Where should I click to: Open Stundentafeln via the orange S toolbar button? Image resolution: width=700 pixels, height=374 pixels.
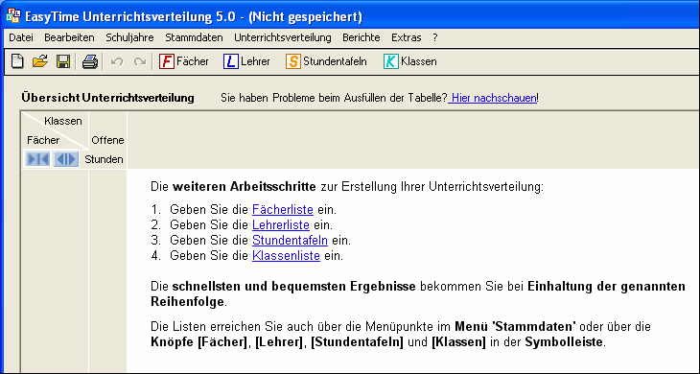(x=326, y=61)
